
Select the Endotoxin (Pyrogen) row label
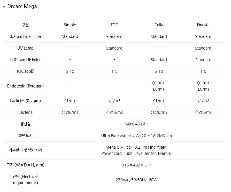(x=25, y=86)
